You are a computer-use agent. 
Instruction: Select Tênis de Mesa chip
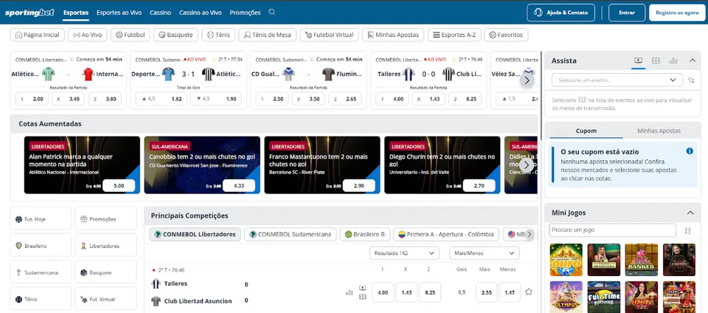pos(267,35)
